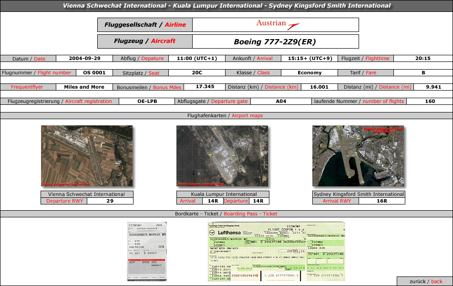The width and height of the screenshot is (453, 286).
Task: Click the Fluggesellschaft / Airline label
Action: pos(145,25)
